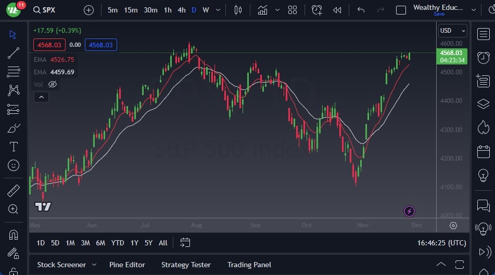The width and height of the screenshot is (495, 275).
Task: Open timezone menu at 16:46:25 (UTC)
Action: (x=442, y=243)
